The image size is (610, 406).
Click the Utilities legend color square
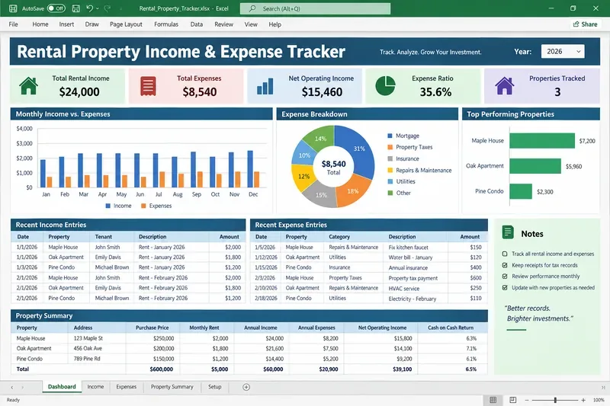[x=390, y=181]
